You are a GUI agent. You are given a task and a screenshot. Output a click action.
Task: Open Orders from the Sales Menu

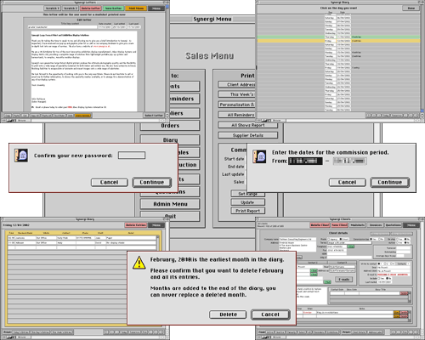(170, 126)
